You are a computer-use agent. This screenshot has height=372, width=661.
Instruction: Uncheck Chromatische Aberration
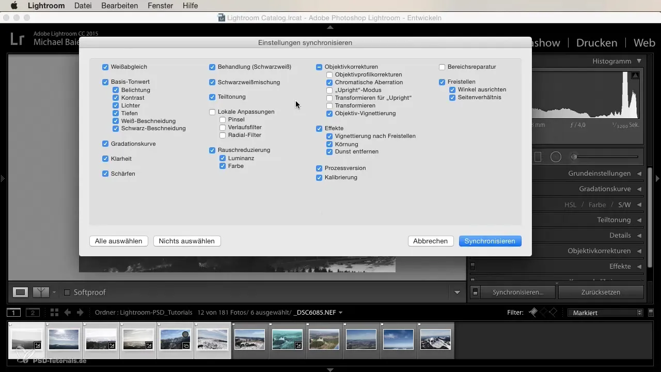pyautogui.click(x=329, y=82)
